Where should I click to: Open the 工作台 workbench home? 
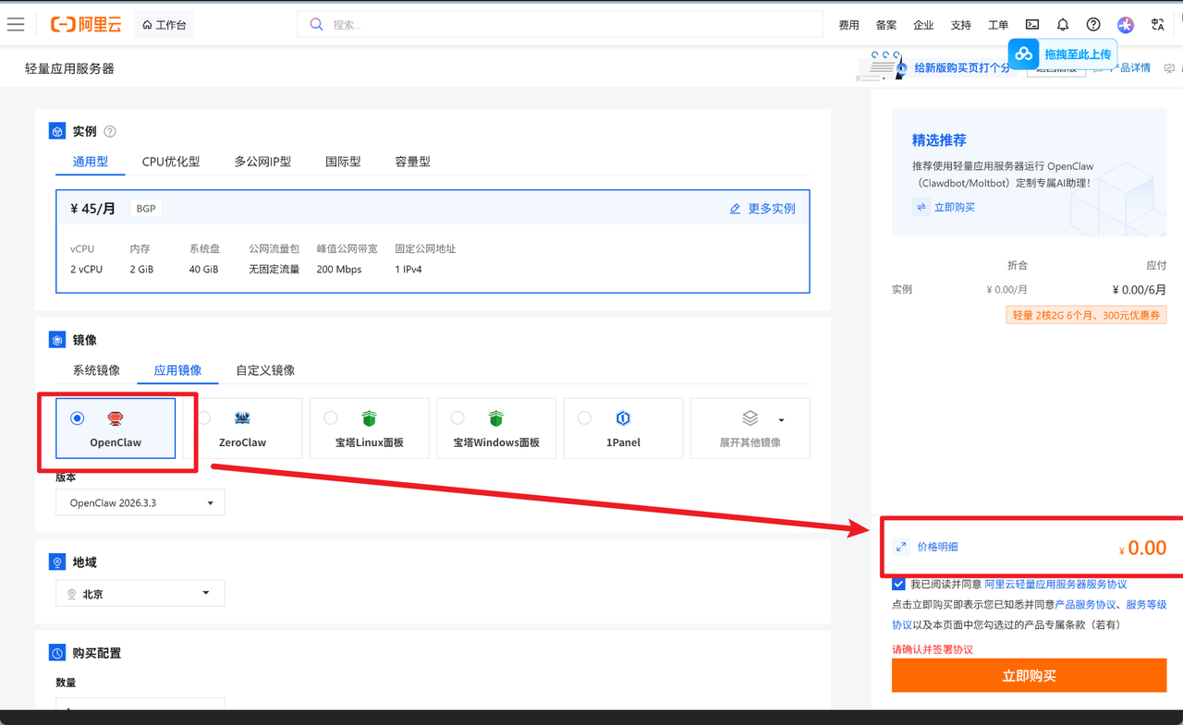pos(164,25)
